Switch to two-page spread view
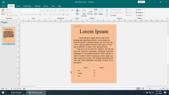The image size is (169, 95). click(x=143, y=89)
